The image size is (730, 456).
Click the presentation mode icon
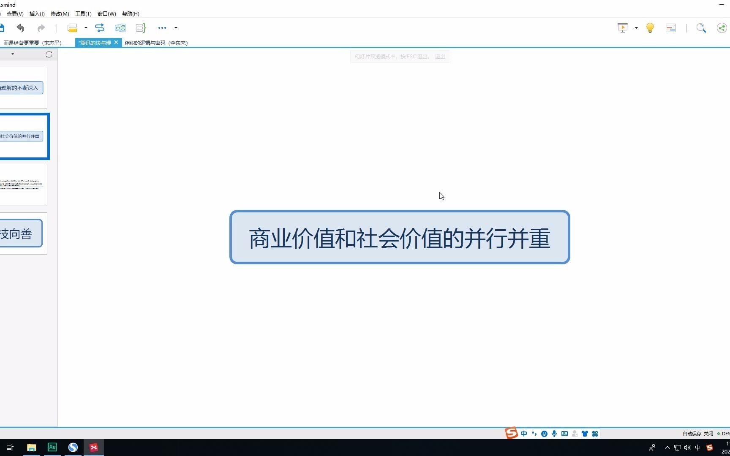[x=623, y=28]
